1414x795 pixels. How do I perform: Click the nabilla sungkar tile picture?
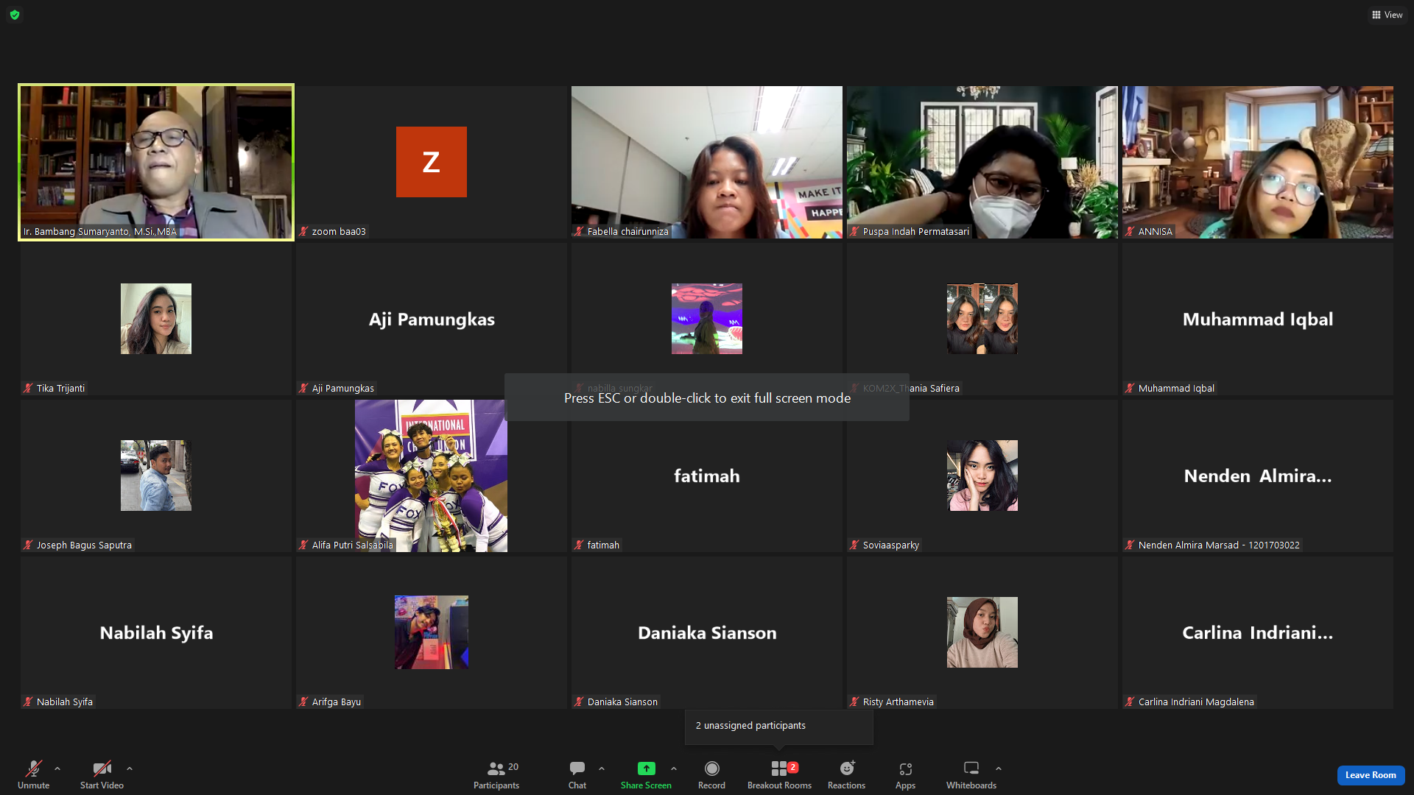coord(707,319)
